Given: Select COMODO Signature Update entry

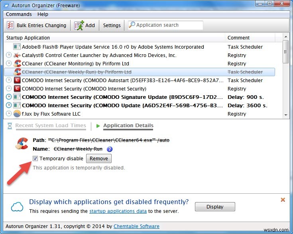Looking at the screenshot, I should pyautogui.click(x=122, y=97).
